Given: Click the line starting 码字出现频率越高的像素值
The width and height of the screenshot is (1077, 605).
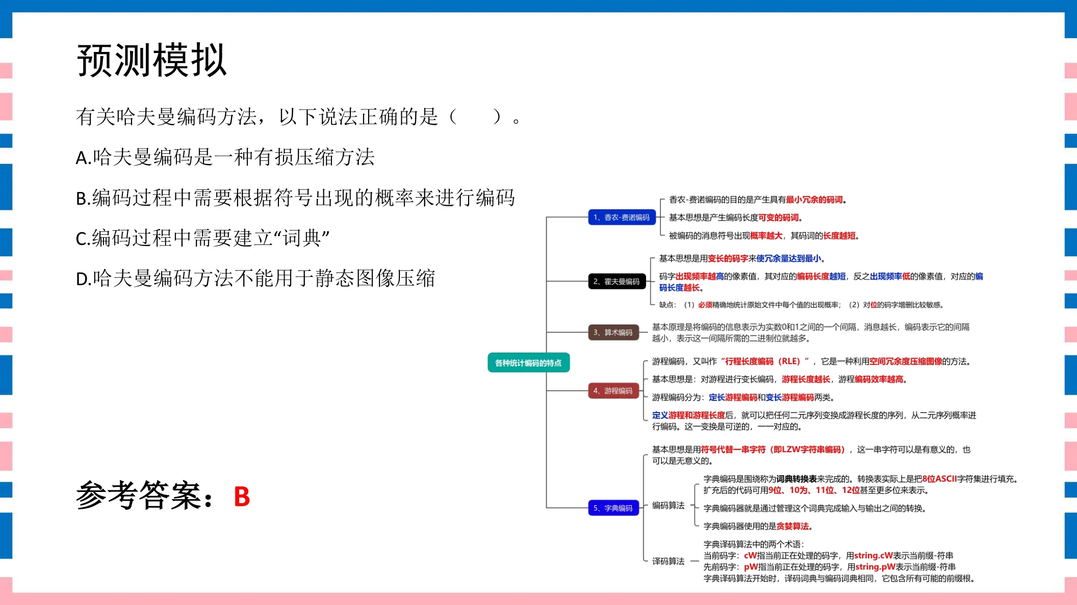Looking at the screenshot, I should click(821, 282).
